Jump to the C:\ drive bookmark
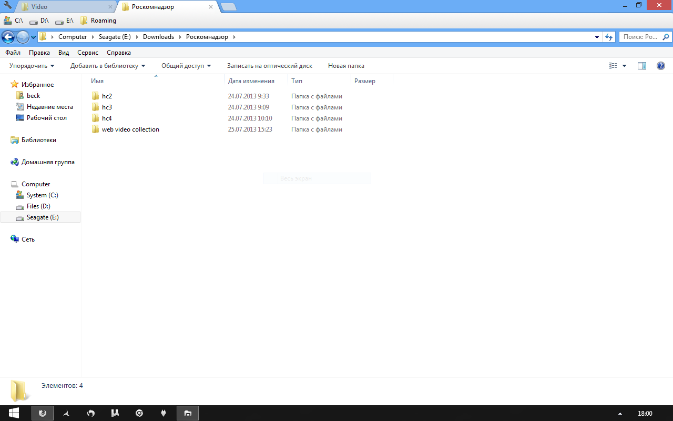Screen dimensions: 673x421 (x=13, y=21)
